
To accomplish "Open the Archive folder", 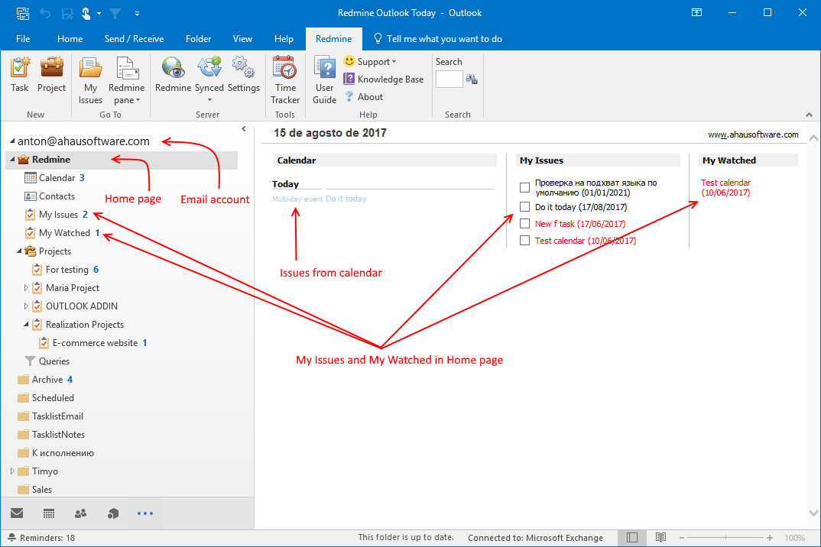I will point(45,380).
